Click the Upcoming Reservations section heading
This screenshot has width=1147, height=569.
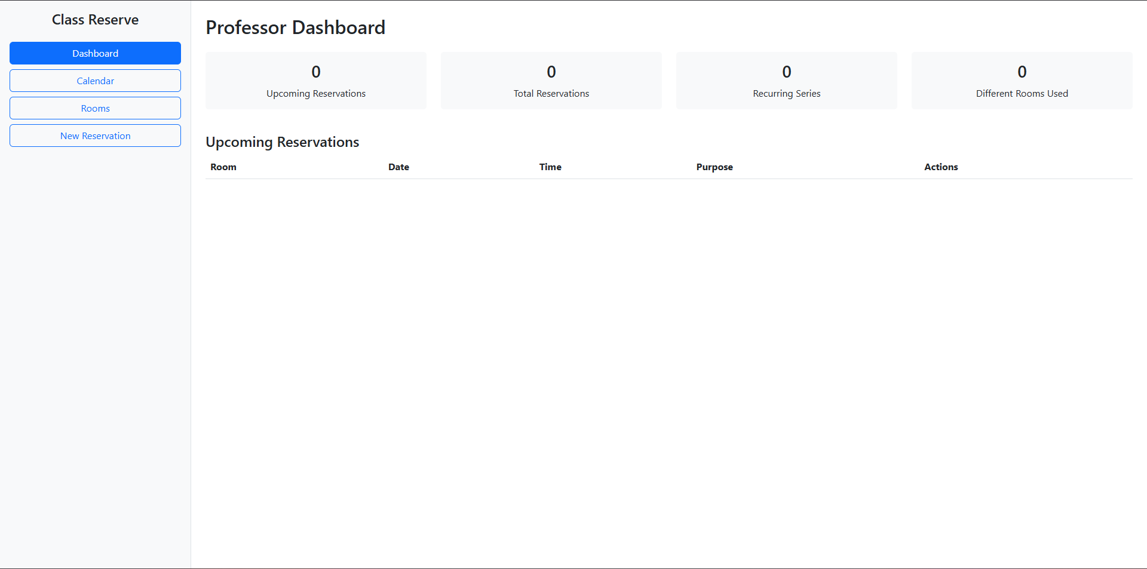[x=282, y=142]
